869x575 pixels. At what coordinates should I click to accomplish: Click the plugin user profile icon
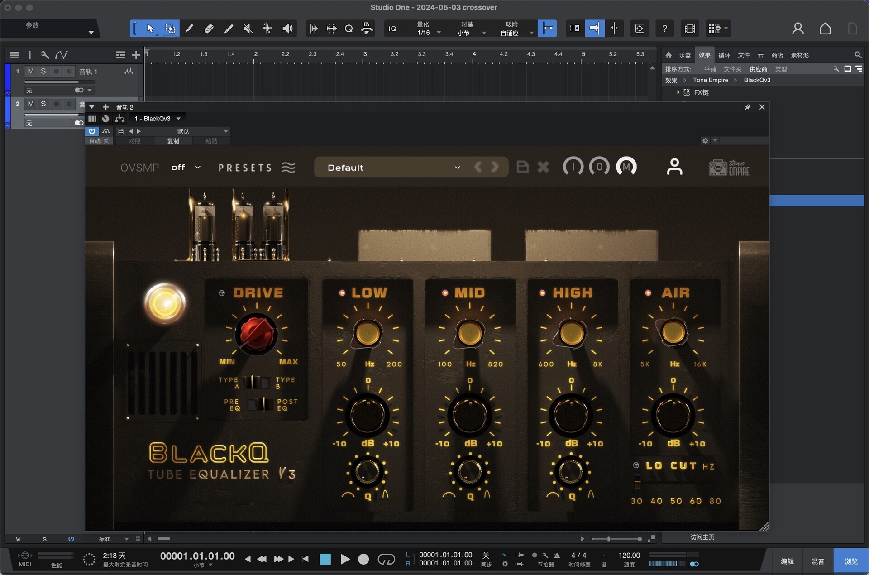[x=674, y=167]
